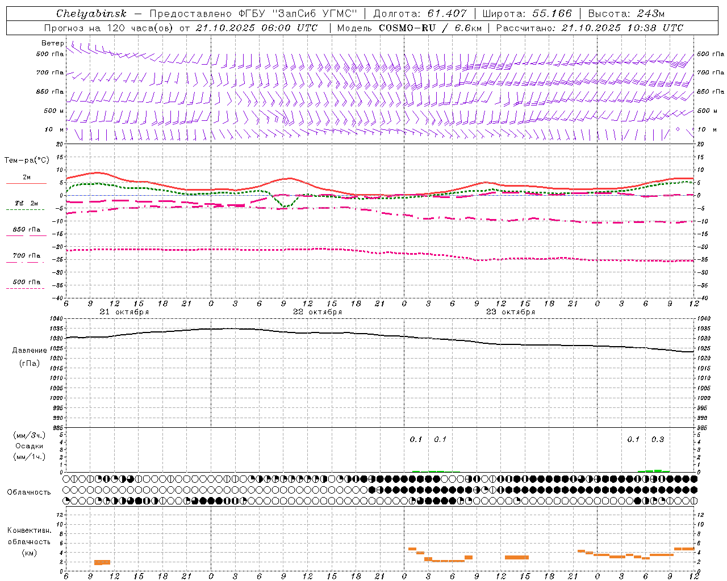Click the 'Высота: 243м' elevation text
Viewport: 727px width, 581px height.
[x=626, y=14]
